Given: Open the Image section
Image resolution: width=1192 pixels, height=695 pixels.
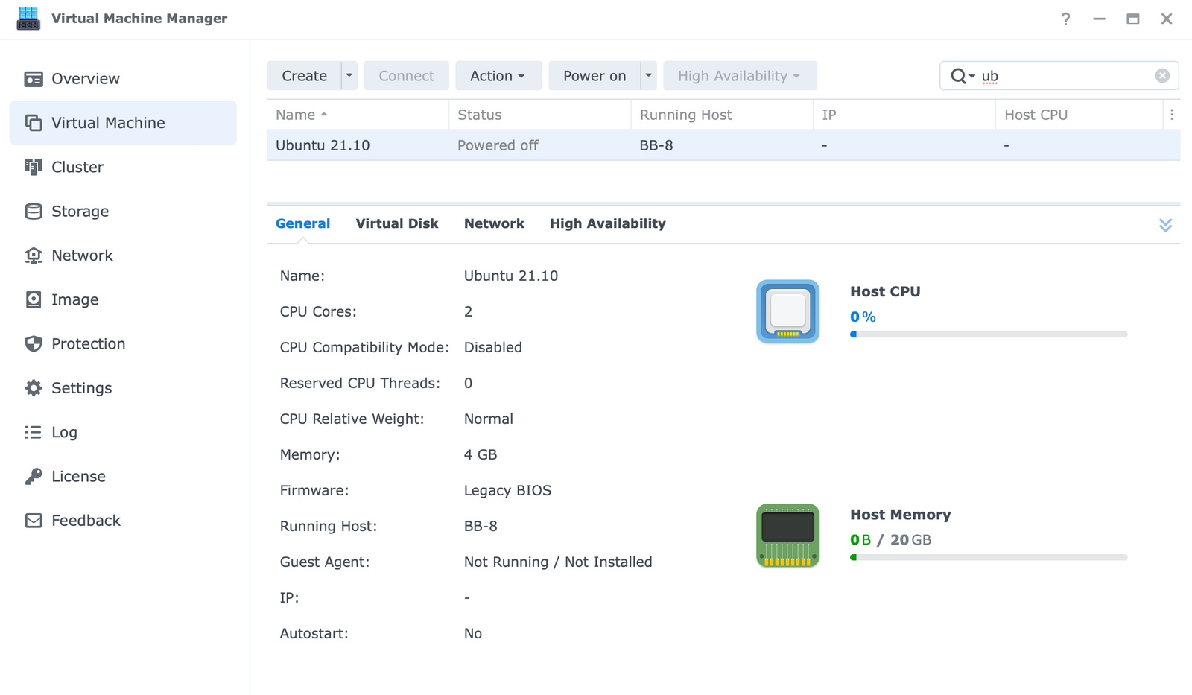Looking at the screenshot, I should coord(74,299).
